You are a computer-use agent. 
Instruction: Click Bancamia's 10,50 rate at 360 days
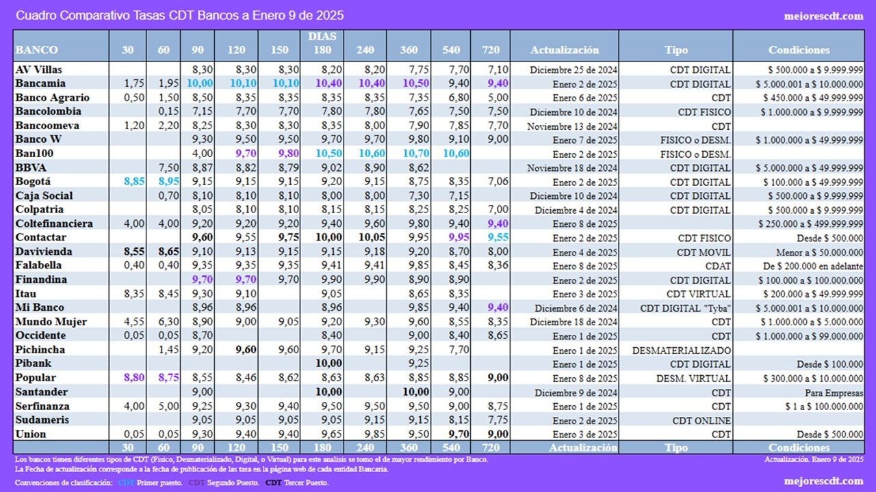coord(416,83)
